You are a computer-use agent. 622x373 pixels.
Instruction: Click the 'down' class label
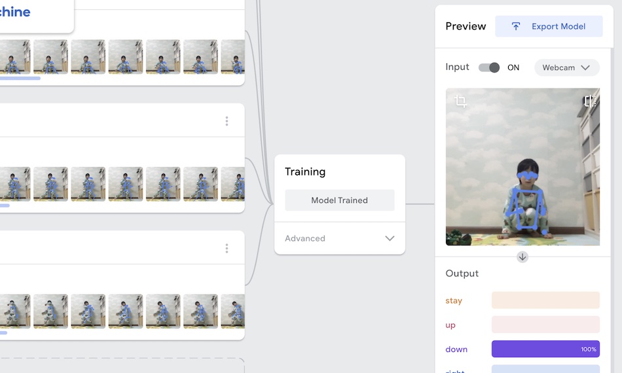(x=456, y=349)
